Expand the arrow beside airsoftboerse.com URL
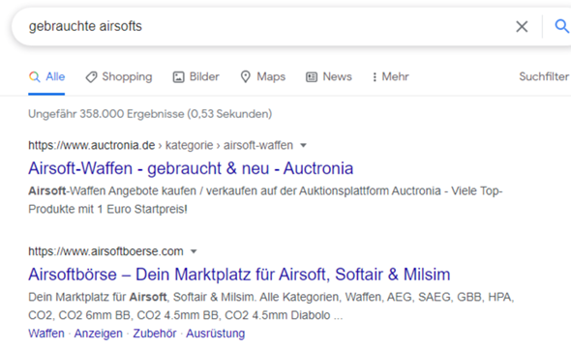Image resolution: width=571 pixels, height=349 pixels. click(194, 251)
